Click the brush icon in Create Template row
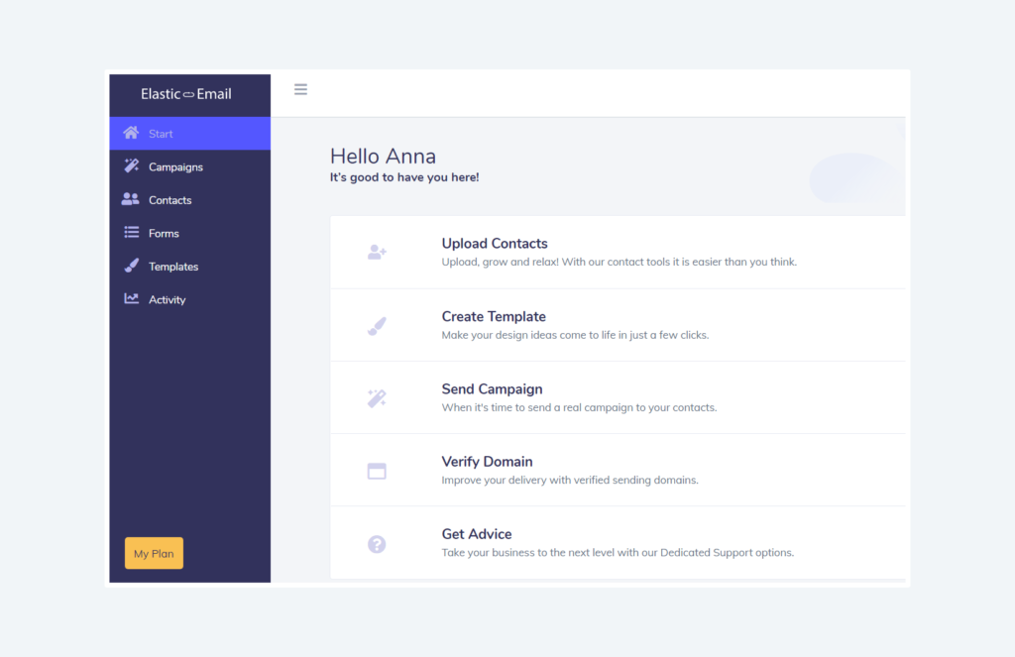The image size is (1015, 657). click(377, 326)
